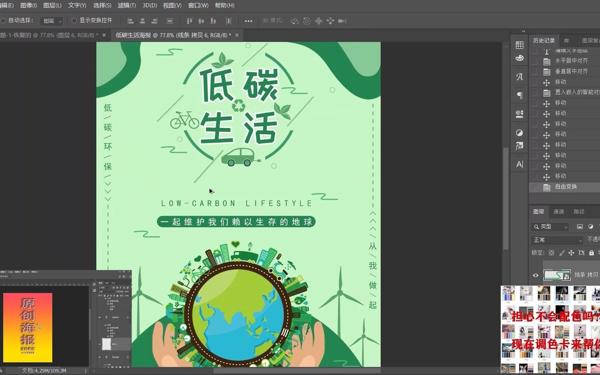Screen dimensions: 600x375
Task: Open the 图层 auto-select dropdown
Action: (x=52, y=21)
